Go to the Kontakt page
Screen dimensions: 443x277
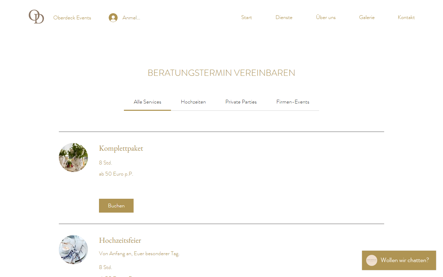pyautogui.click(x=406, y=17)
